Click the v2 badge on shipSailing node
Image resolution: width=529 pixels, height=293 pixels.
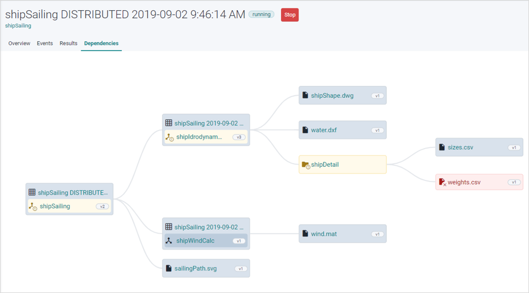pyautogui.click(x=102, y=206)
